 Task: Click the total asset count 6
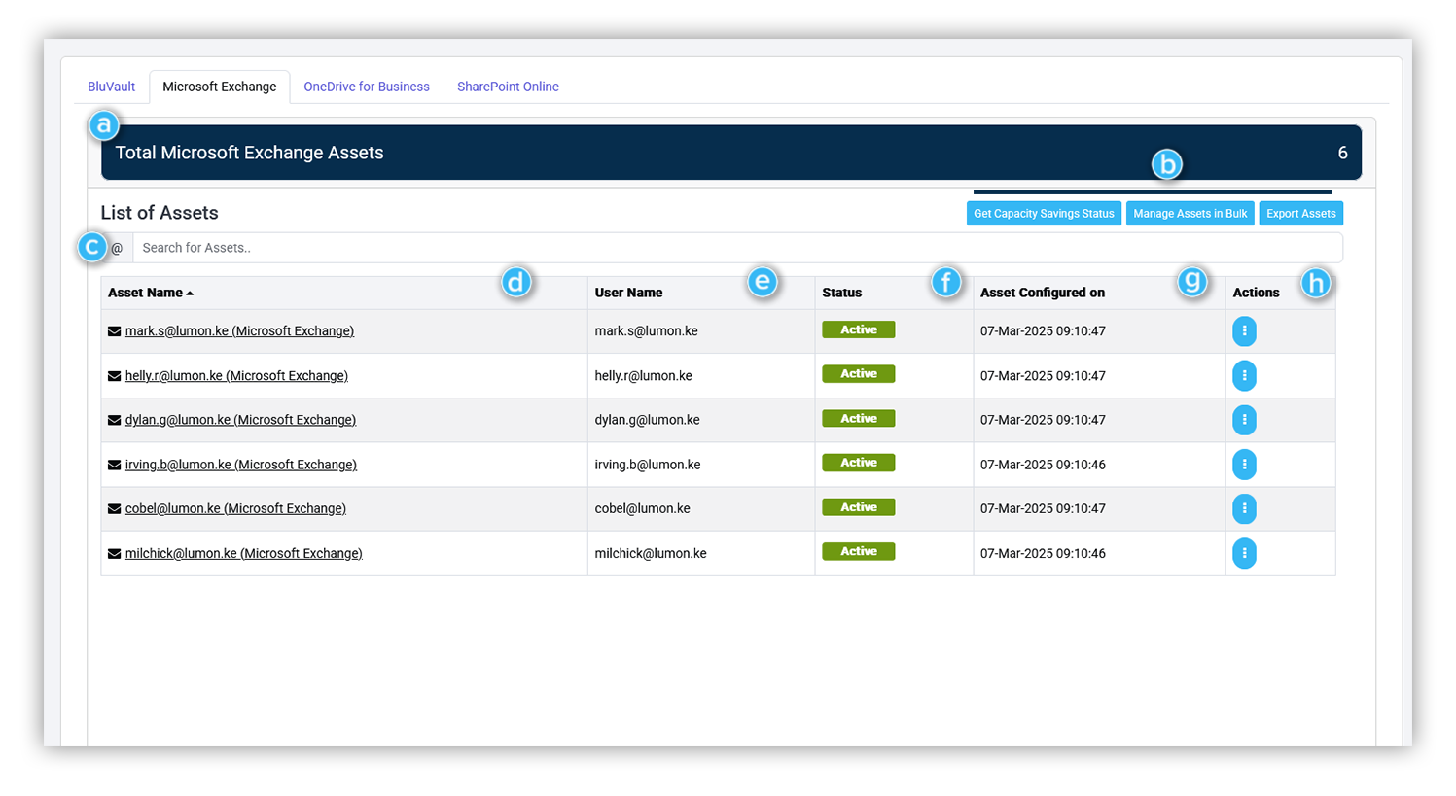[x=1342, y=153]
